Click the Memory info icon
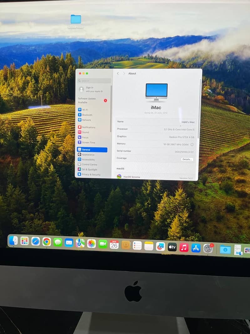This screenshot has height=334, width=250. (x=192, y=144)
